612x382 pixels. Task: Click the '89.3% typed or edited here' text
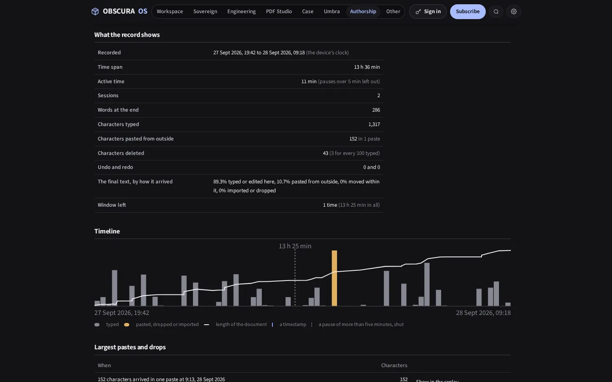click(x=244, y=182)
